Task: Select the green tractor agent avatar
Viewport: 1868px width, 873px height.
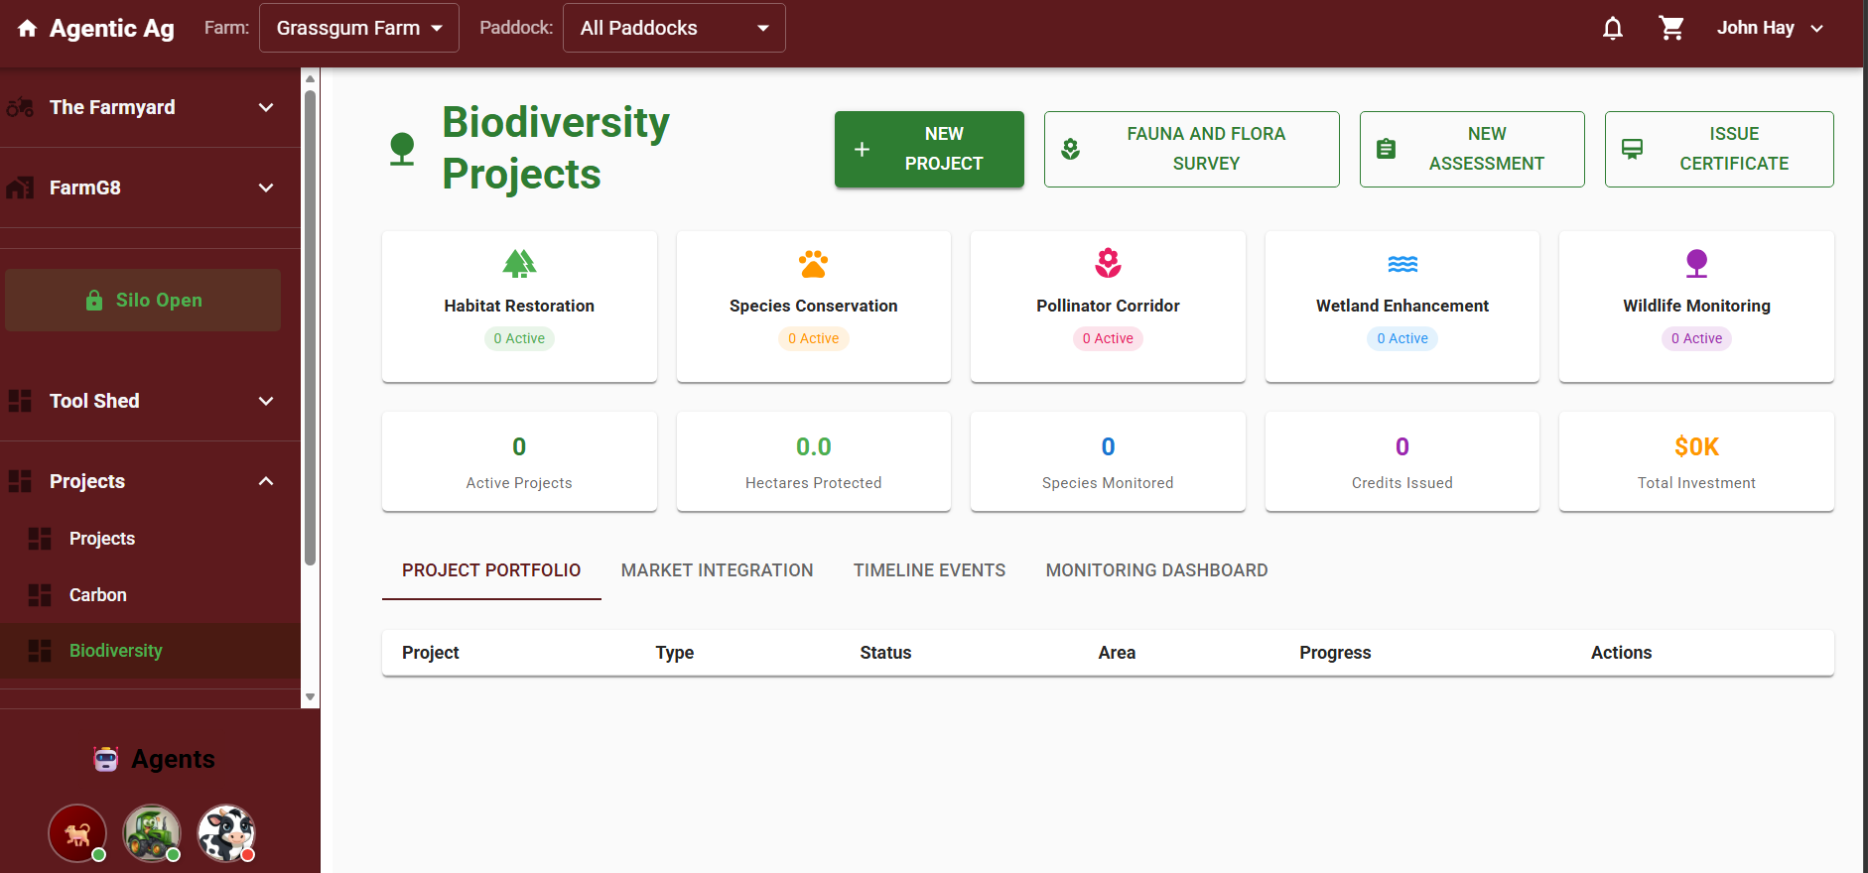Action: tap(152, 833)
